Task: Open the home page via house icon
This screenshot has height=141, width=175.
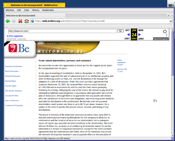Action: tap(27, 21)
